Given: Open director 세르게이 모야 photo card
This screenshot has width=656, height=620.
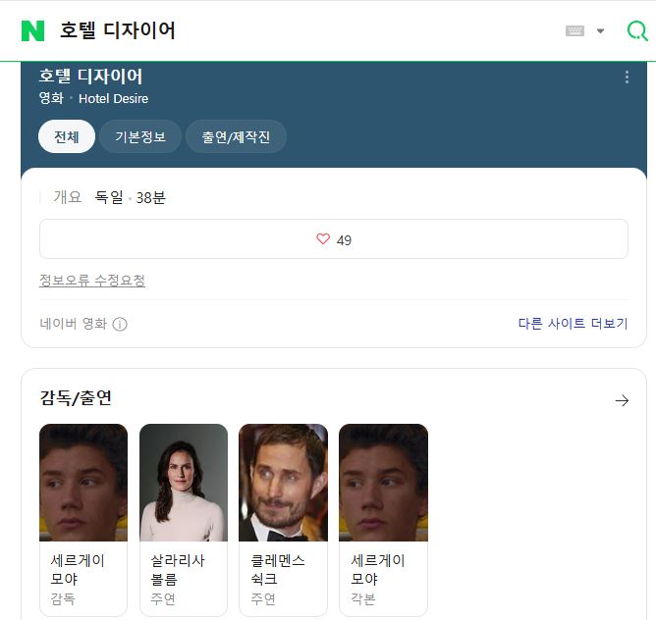Looking at the screenshot, I should [83, 483].
